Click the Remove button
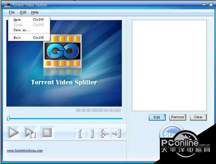Viewport: 216px width, 164px height. [x=177, y=117]
